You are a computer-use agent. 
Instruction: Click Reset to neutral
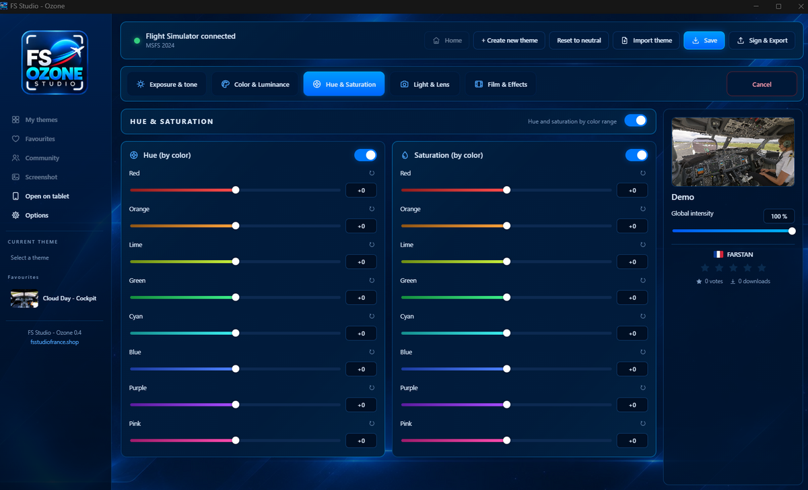tap(579, 40)
